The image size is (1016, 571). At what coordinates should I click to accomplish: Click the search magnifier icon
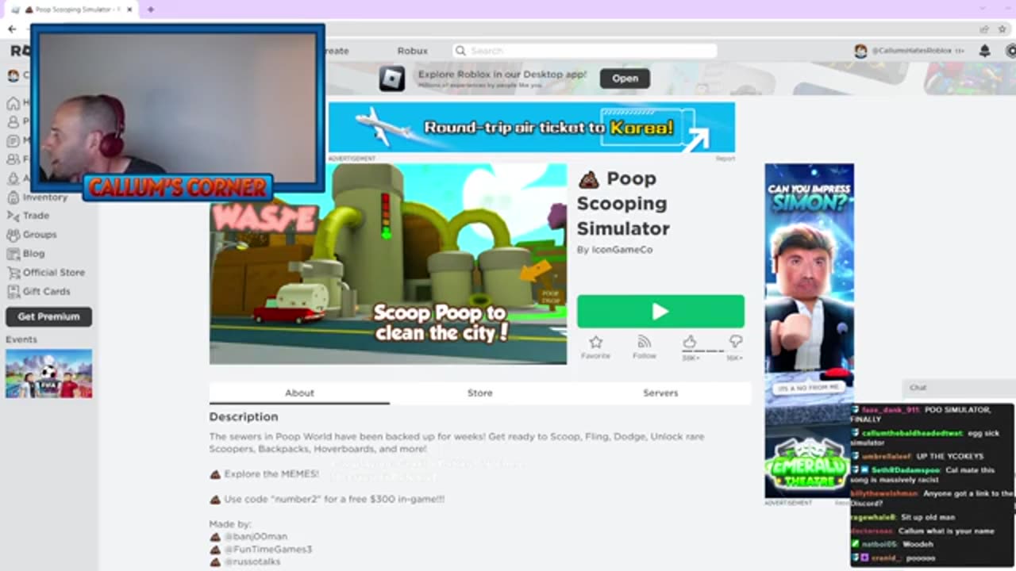(460, 51)
